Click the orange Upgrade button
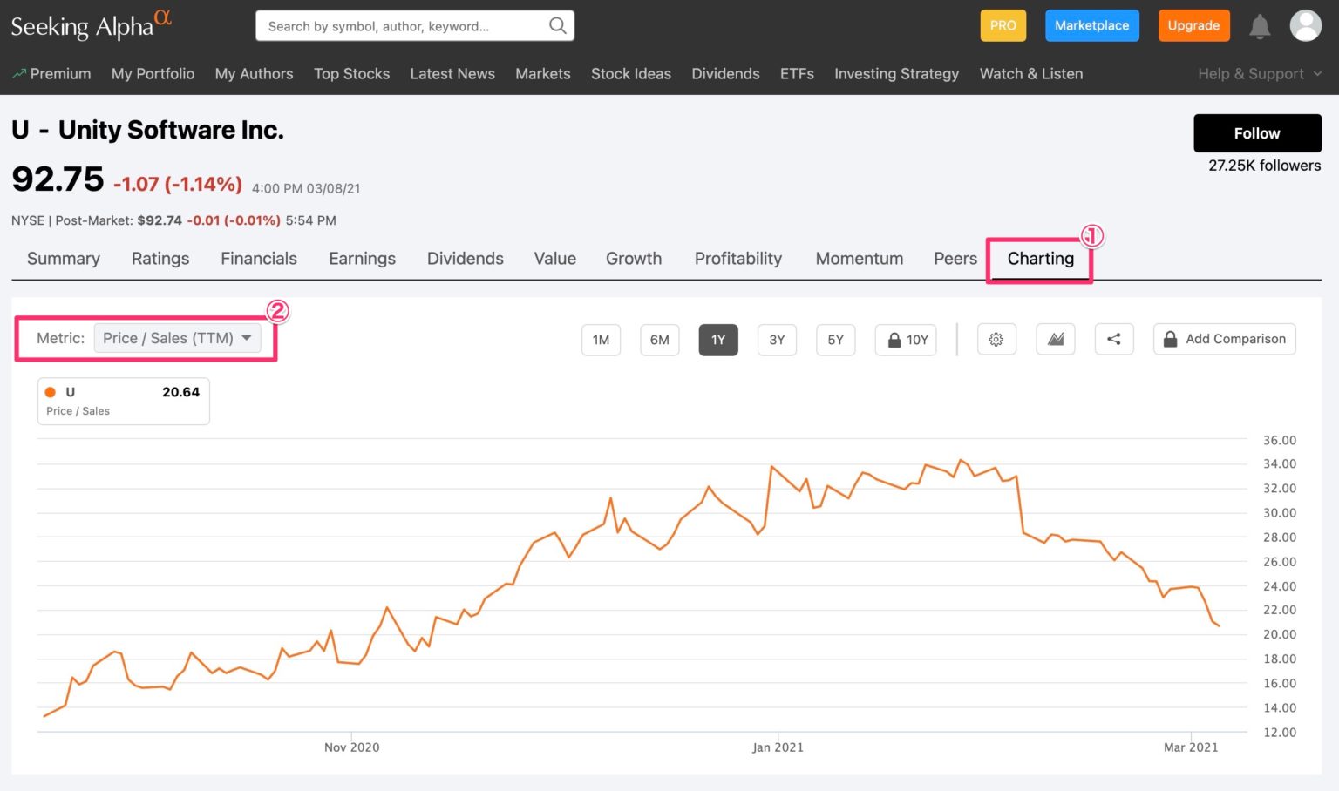This screenshot has height=791, width=1339. pos(1193,26)
